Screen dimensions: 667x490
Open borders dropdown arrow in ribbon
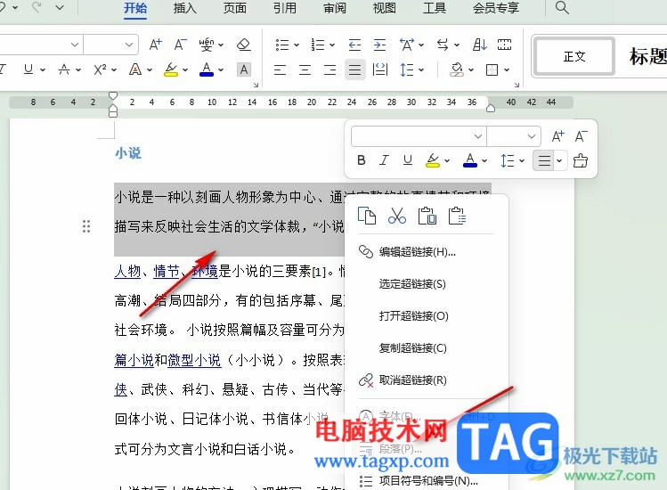[x=507, y=69]
